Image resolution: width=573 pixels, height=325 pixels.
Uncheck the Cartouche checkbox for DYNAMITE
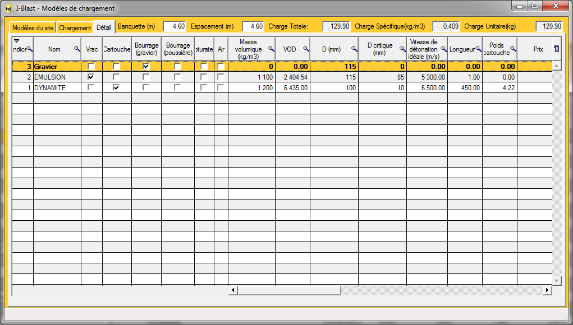tap(116, 88)
